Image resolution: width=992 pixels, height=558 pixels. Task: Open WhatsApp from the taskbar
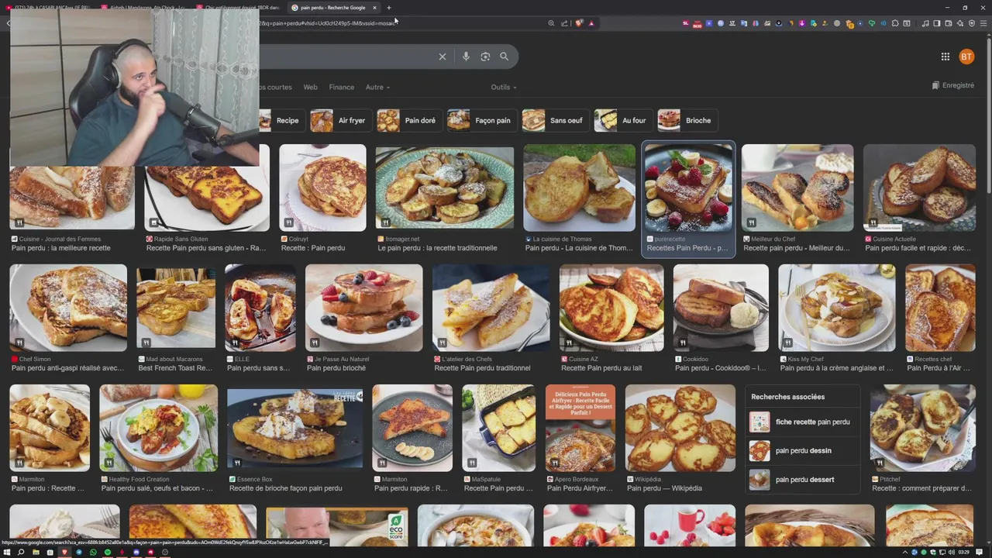(x=93, y=552)
